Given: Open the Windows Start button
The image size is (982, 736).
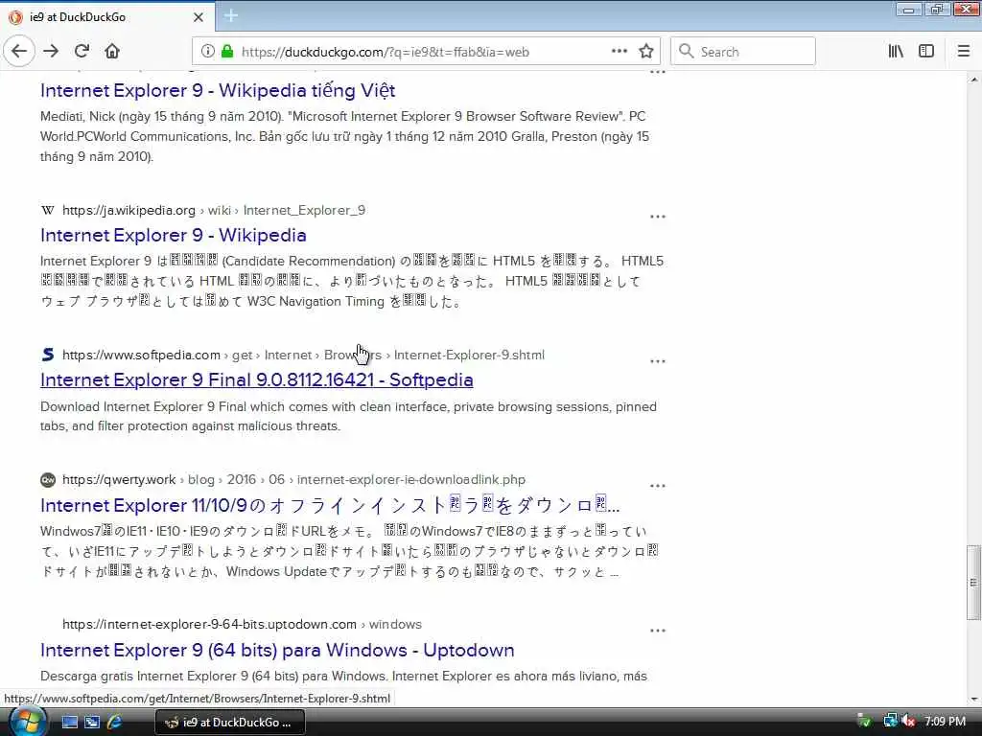Looking at the screenshot, I should click(26, 722).
